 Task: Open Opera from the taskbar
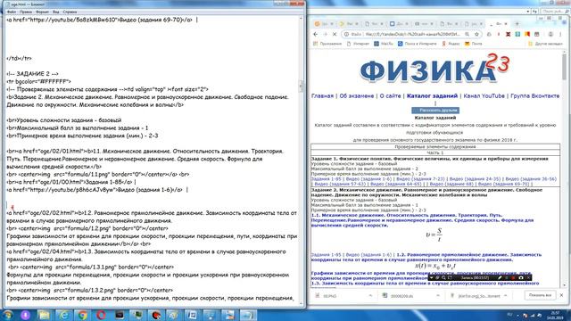(x=101, y=315)
